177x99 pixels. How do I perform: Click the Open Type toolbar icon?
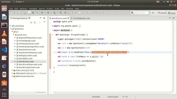65,13
